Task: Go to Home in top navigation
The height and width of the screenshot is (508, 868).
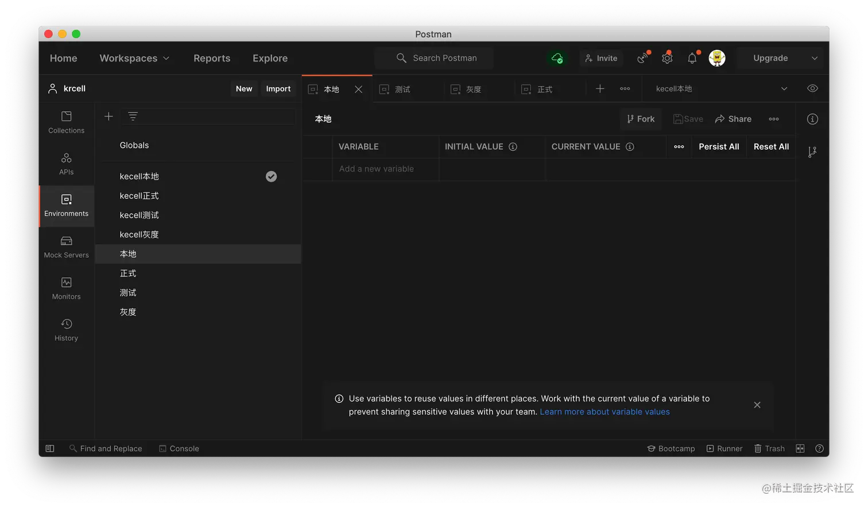Action: point(63,58)
